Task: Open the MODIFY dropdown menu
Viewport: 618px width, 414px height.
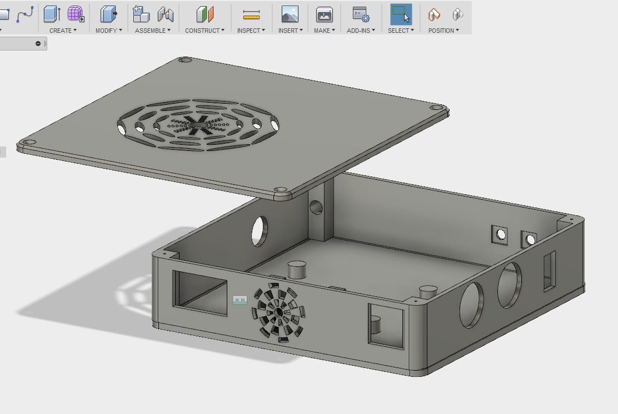Action: click(x=109, y=31)
